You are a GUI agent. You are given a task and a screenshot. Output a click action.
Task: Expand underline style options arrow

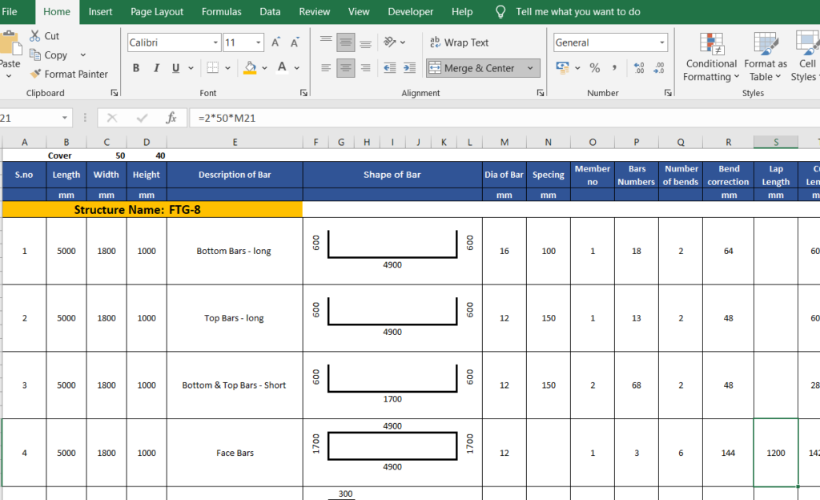click(x=191, y=68)
